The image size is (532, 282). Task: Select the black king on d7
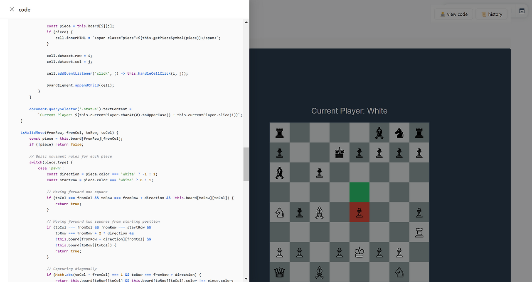point(340,153)
